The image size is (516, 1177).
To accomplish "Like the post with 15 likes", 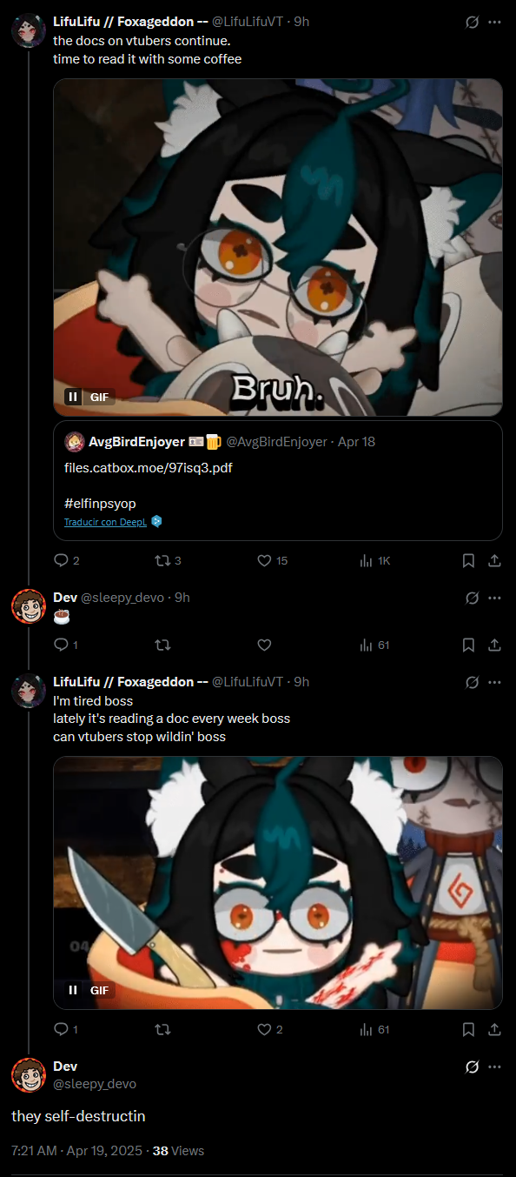I will [272, 560].
